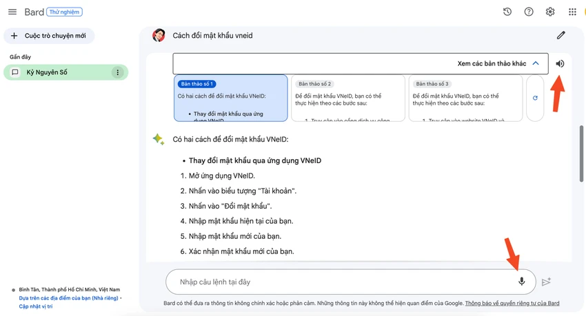Regenerate drafts with refresh icon

click(x=535, y=98)
